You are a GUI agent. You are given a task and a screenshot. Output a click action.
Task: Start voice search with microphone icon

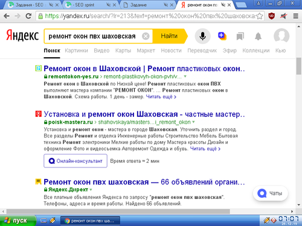pos(202,36)
